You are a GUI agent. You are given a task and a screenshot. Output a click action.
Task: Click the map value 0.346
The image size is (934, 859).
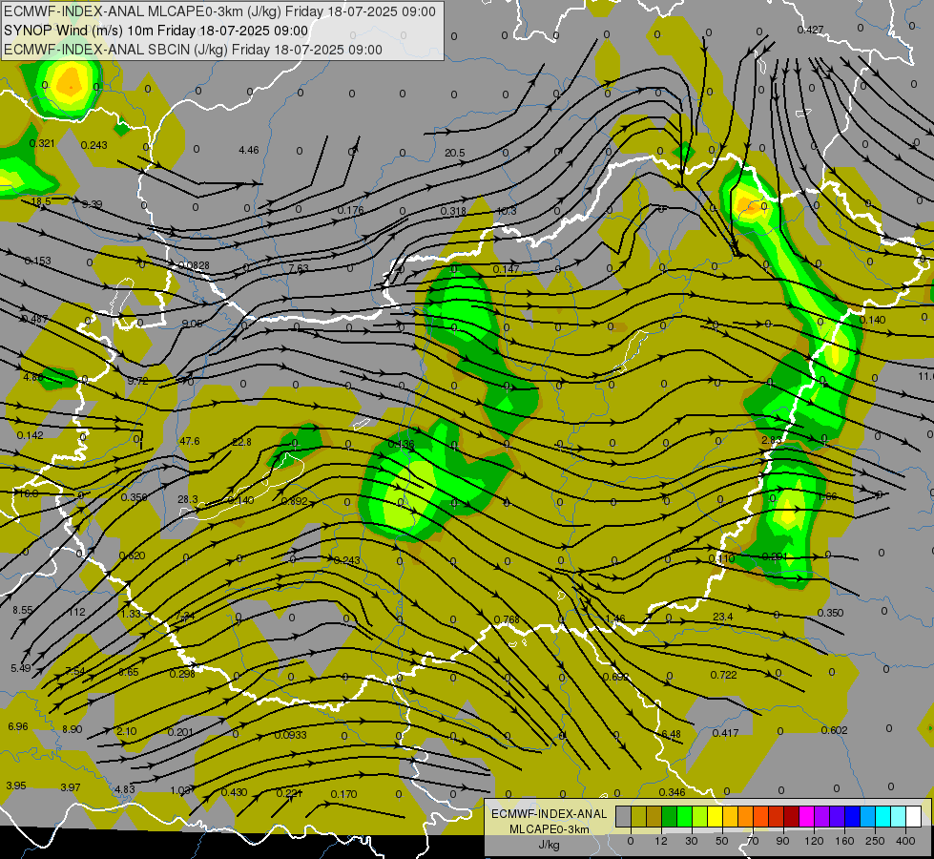point(672,792)
